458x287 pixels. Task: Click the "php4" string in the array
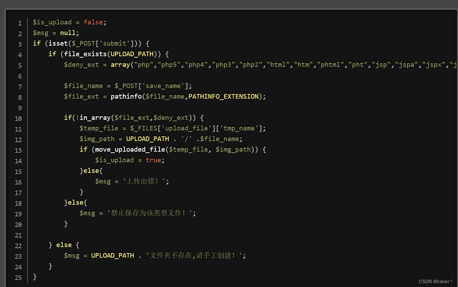pos(196,65)
